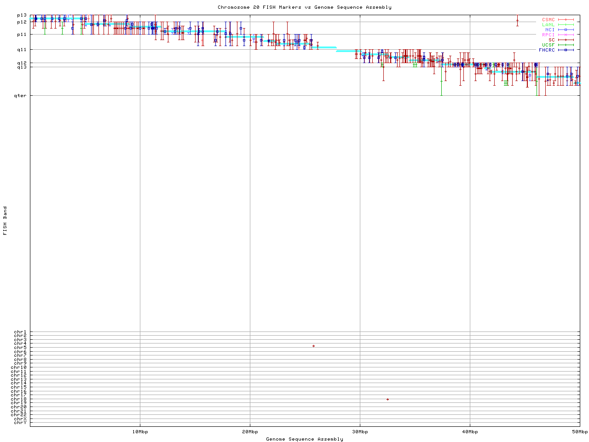This screenshot has height=442, width=589.
Task: Click the CSMC legend line marker
Action: [x=566, y=20]
